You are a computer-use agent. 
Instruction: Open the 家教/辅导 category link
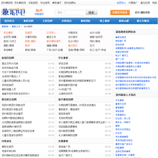[x=30, y=41]
